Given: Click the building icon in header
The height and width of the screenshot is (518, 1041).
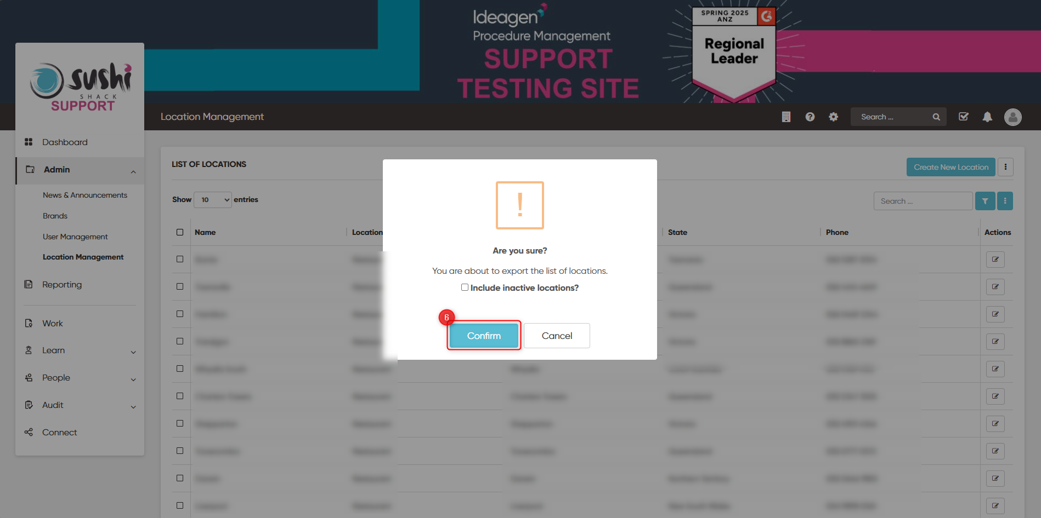Looking at the screenshot, I should pos(786,117).
